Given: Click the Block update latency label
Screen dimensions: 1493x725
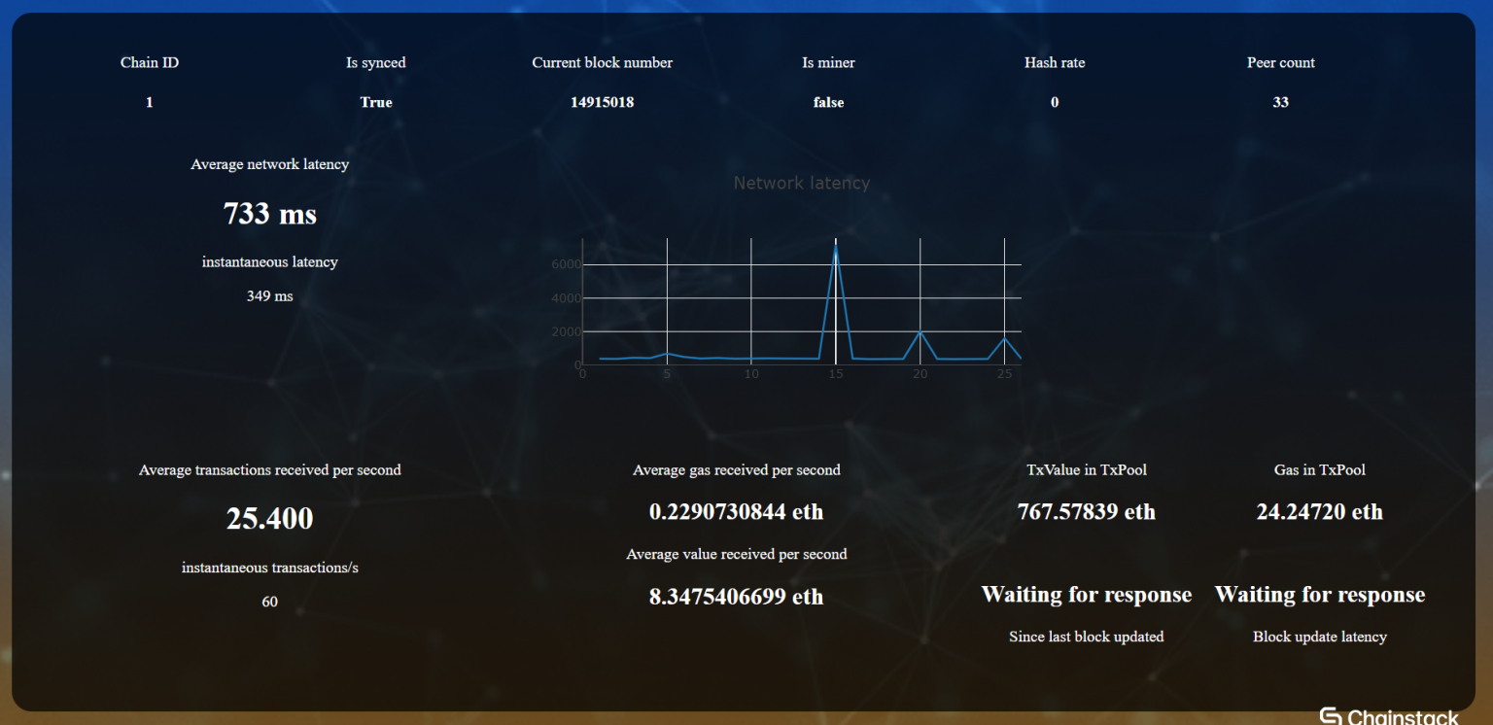Looking at the screenshot, I should tap(1320, 637).
